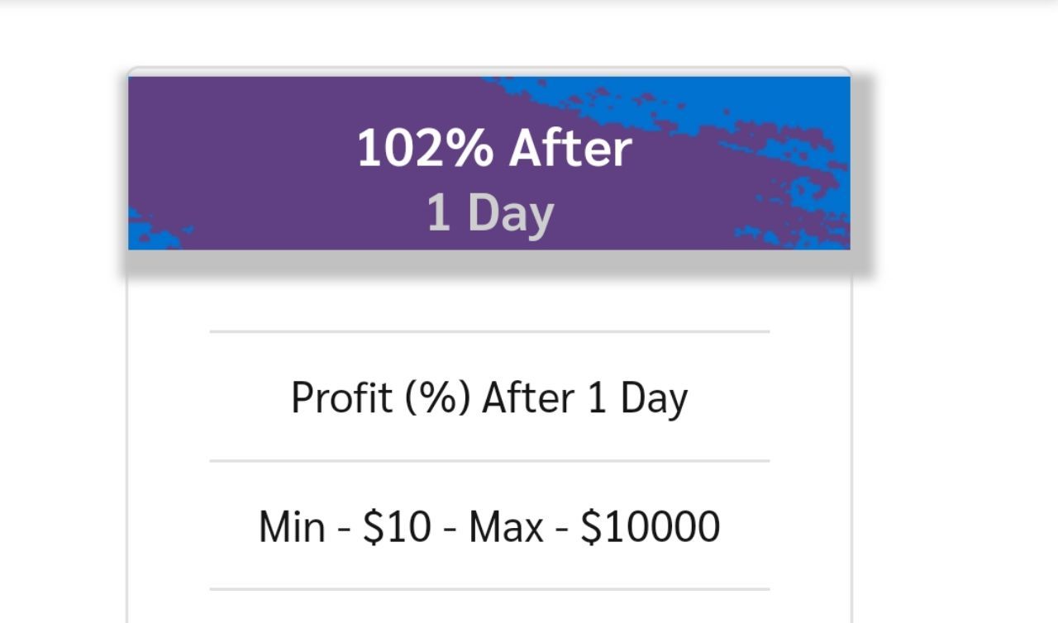Click the word "Profit" in the card
1058x623 pixels.
pos(341,397)
